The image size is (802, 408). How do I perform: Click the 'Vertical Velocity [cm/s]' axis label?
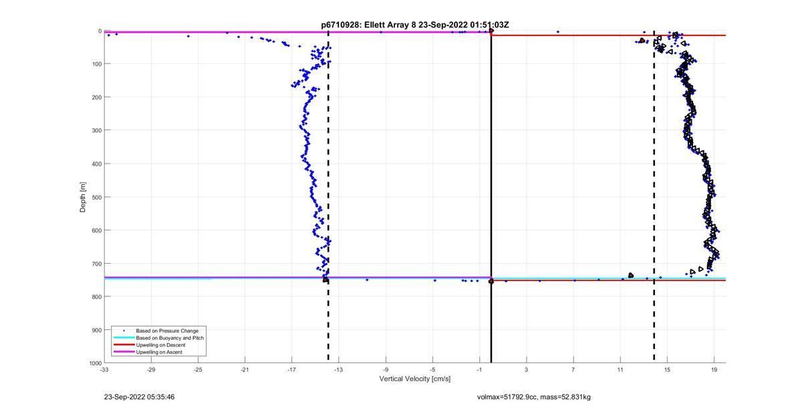click(415, 379)
